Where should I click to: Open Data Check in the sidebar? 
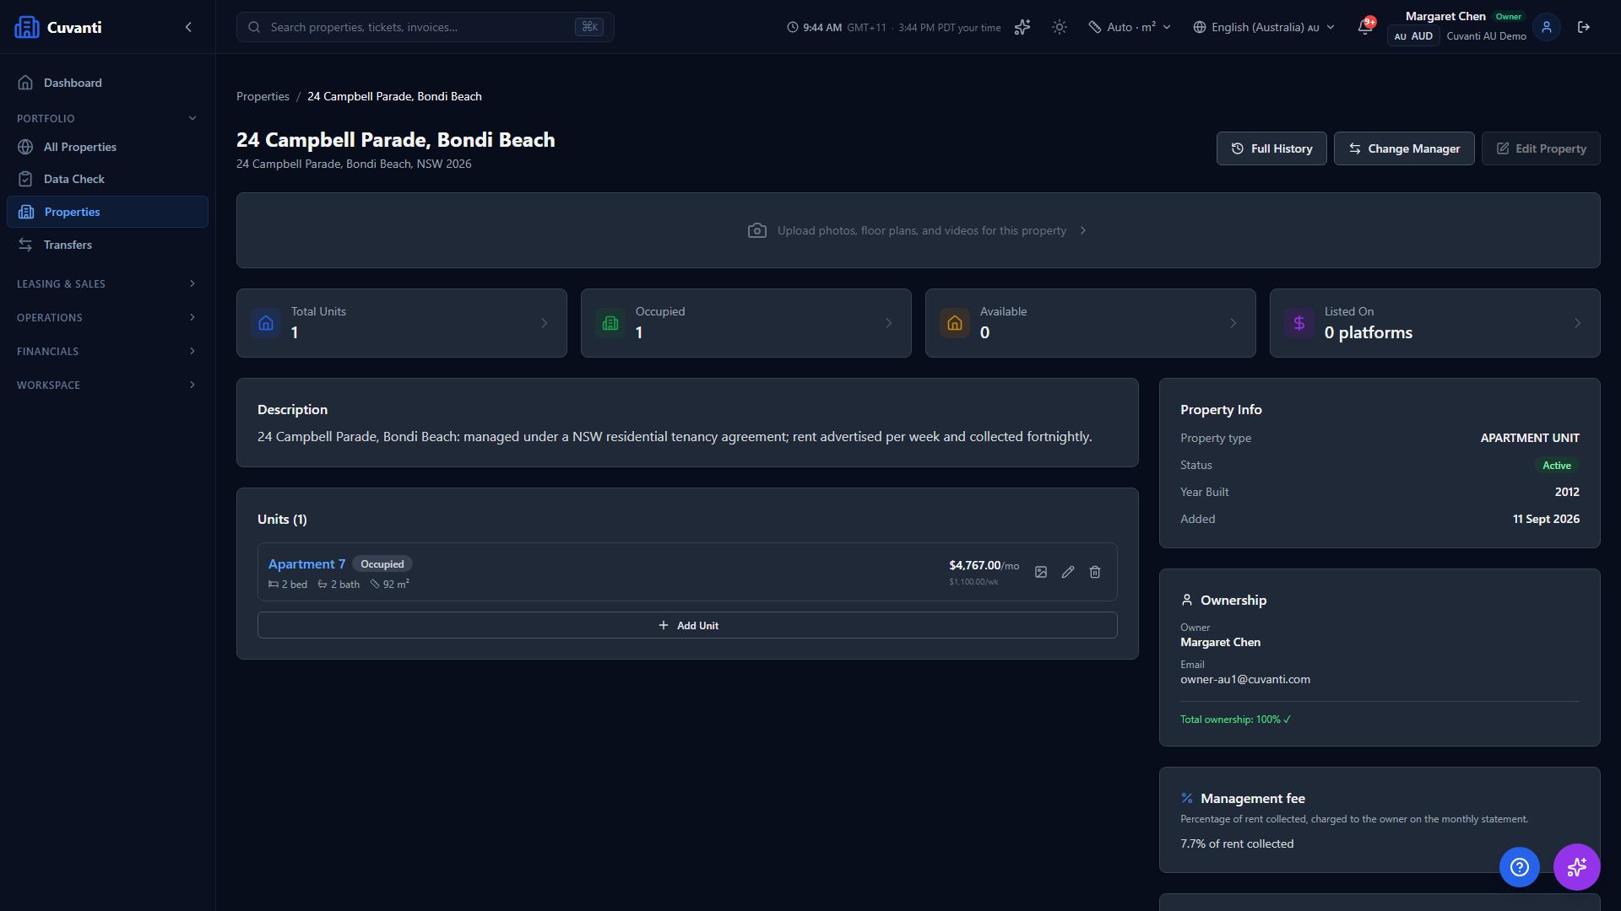(x=107, y=179)
